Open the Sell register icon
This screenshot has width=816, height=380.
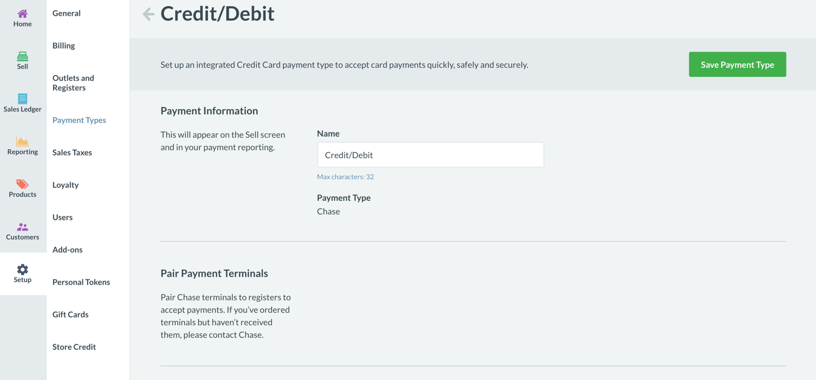click(x=22, y=56)
